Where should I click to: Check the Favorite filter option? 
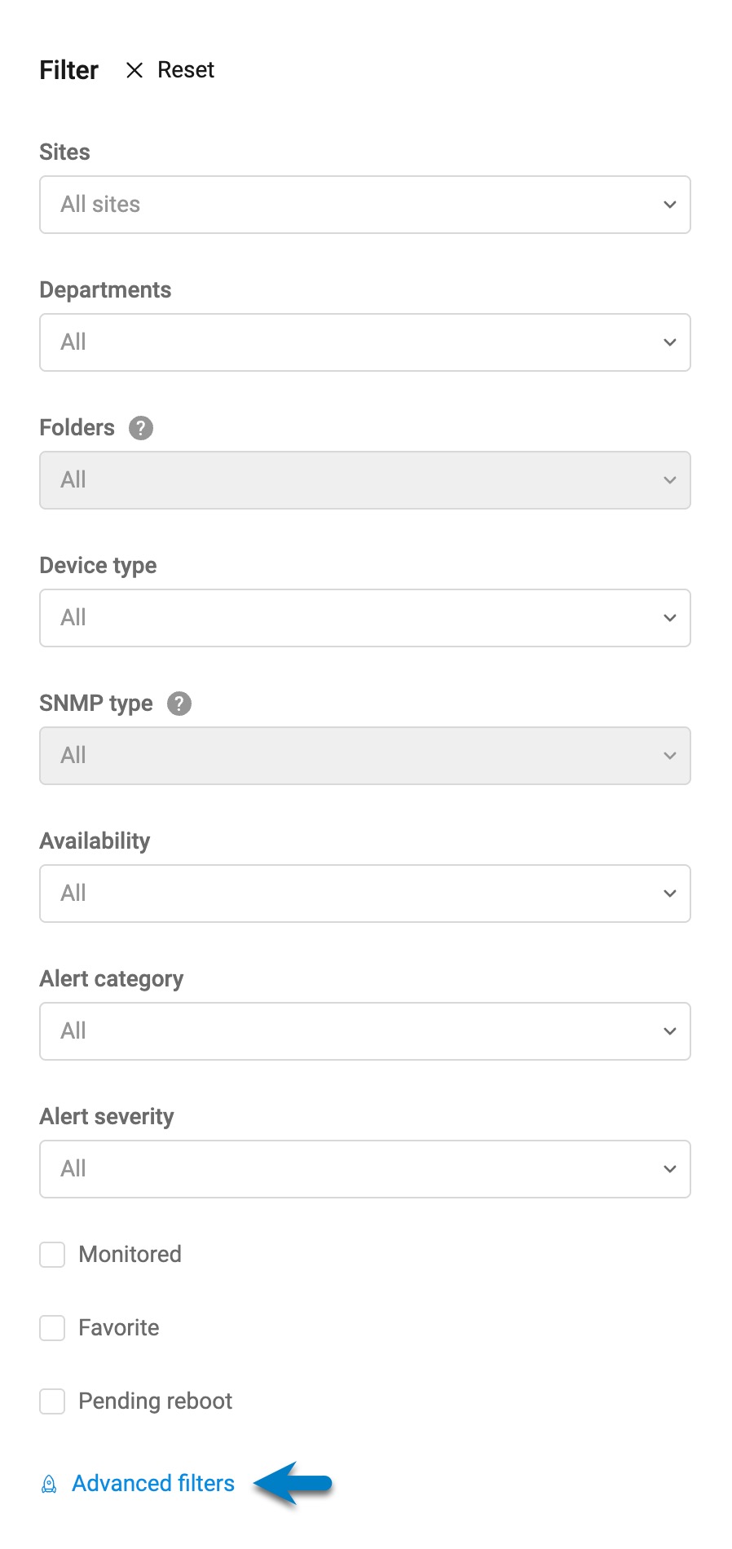[x=51, y=1327]
